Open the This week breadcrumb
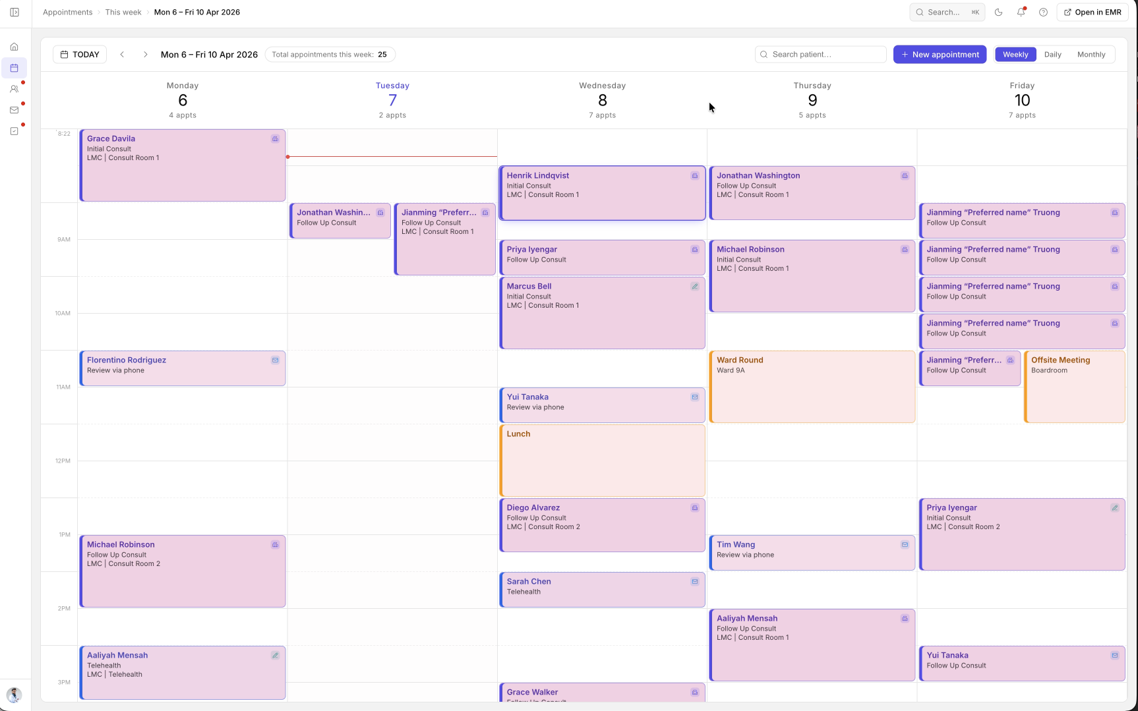Screen dimensions: 1138x711 coord(123,13)
